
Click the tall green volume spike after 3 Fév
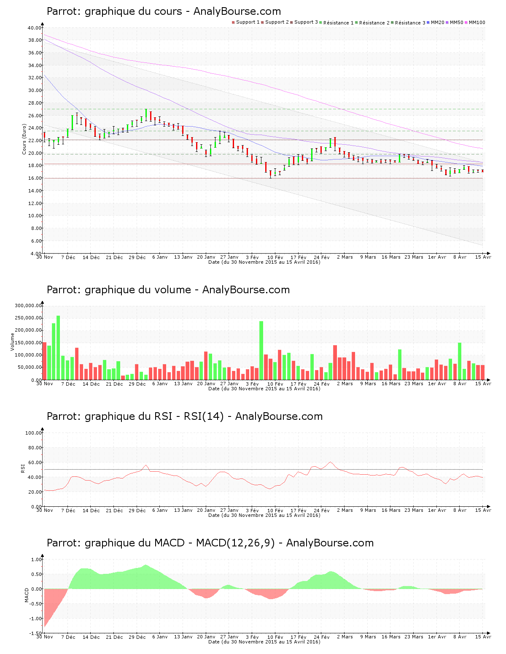[x=261, y=351]
